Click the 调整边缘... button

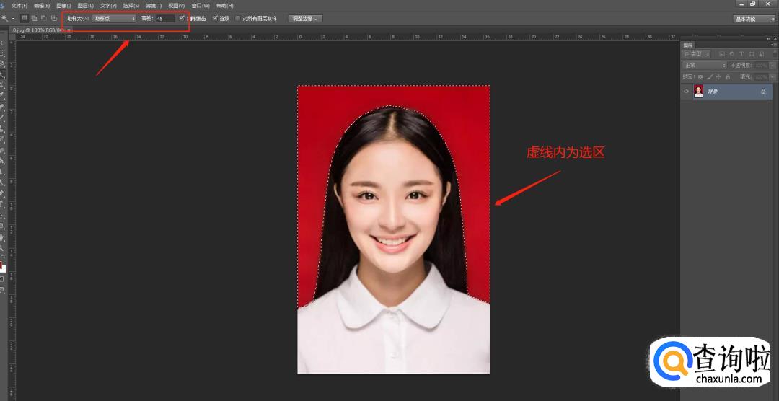[x=305, y=18]
